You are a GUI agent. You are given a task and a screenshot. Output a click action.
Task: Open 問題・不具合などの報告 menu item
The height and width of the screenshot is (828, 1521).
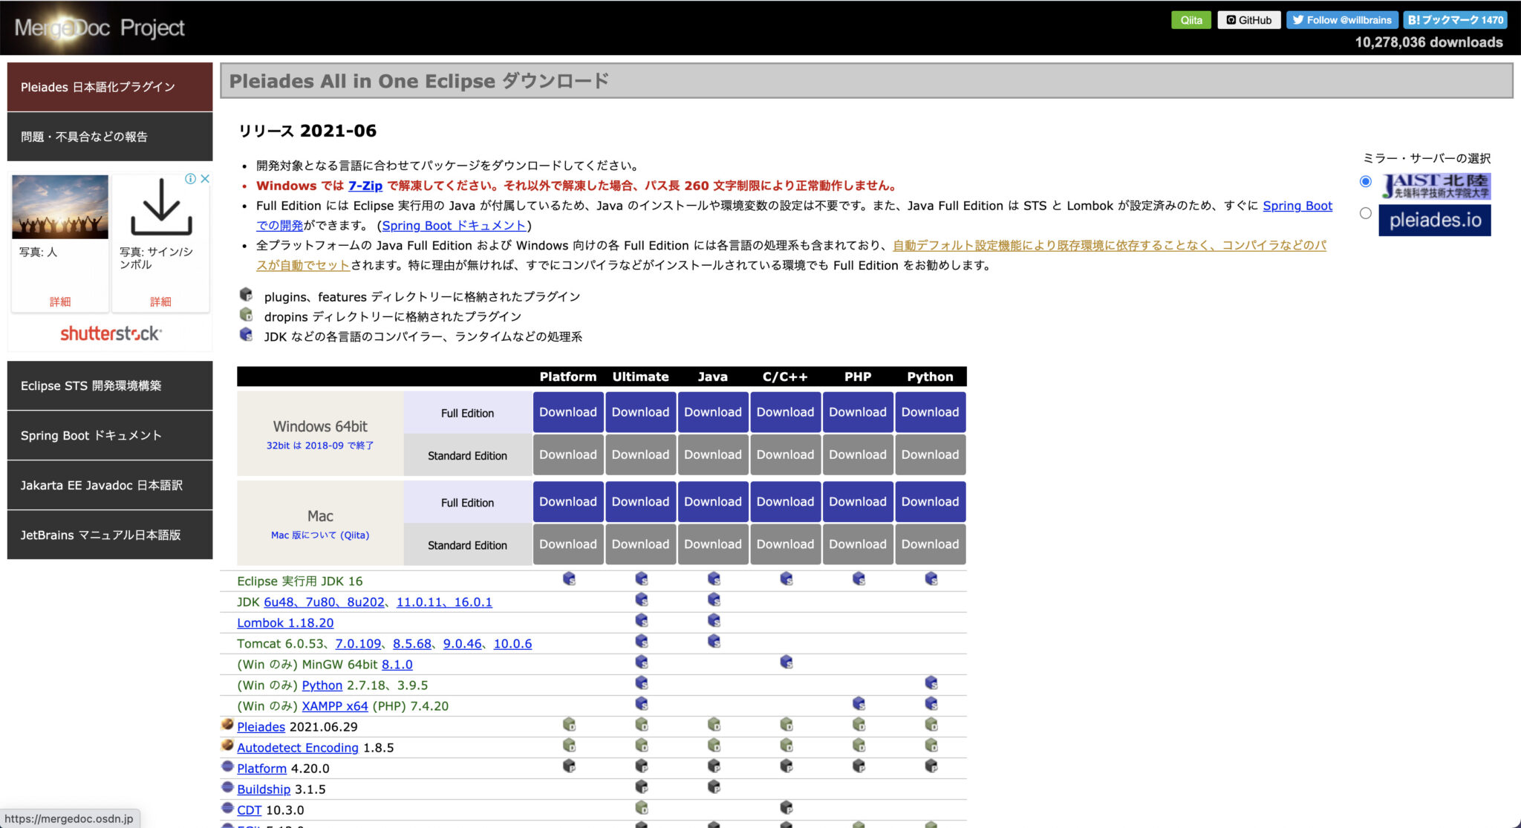click(x=110, y=137)
